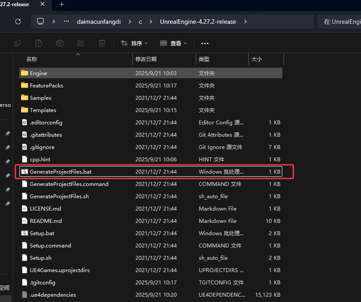Image resolution: width=361 pixels, height=302 pixels.
Task: Click type cell TGITCONFIG 文件
Action: pos(221,282)
